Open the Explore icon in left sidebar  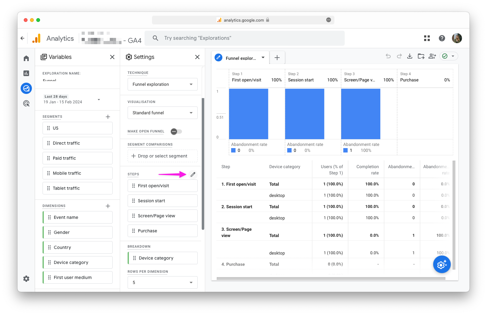[26, 88]
